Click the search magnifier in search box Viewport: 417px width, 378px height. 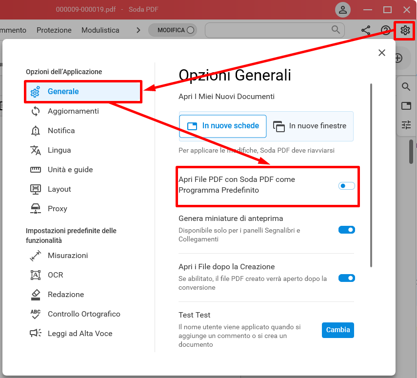336,30
